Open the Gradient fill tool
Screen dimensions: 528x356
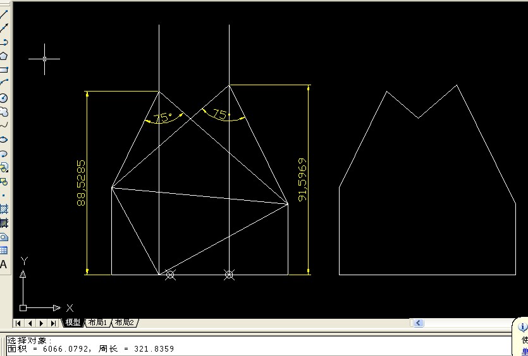coord(4,223)
